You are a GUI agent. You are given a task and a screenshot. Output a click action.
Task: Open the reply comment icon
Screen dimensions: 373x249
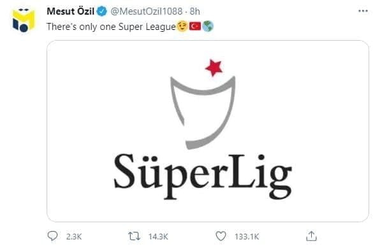pyautogui.click(x=52, y=236)
